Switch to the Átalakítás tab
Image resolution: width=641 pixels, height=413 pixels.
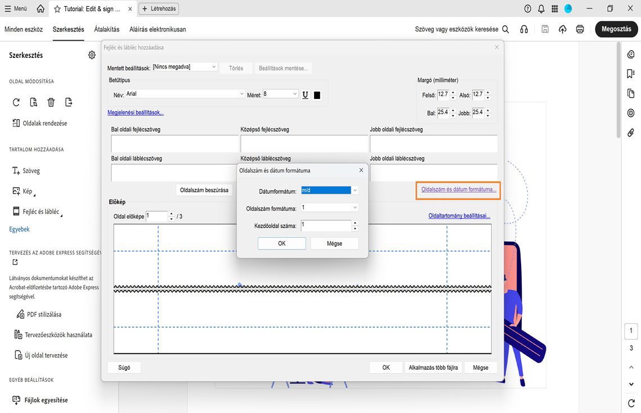click(x=107, y=29)
